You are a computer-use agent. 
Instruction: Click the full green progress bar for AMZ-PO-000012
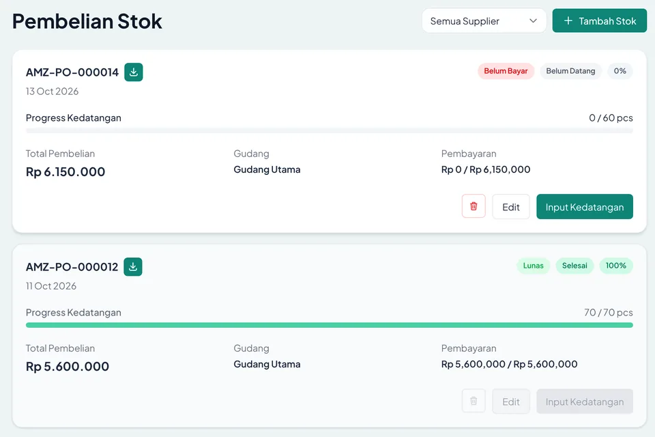coord(329,325)
